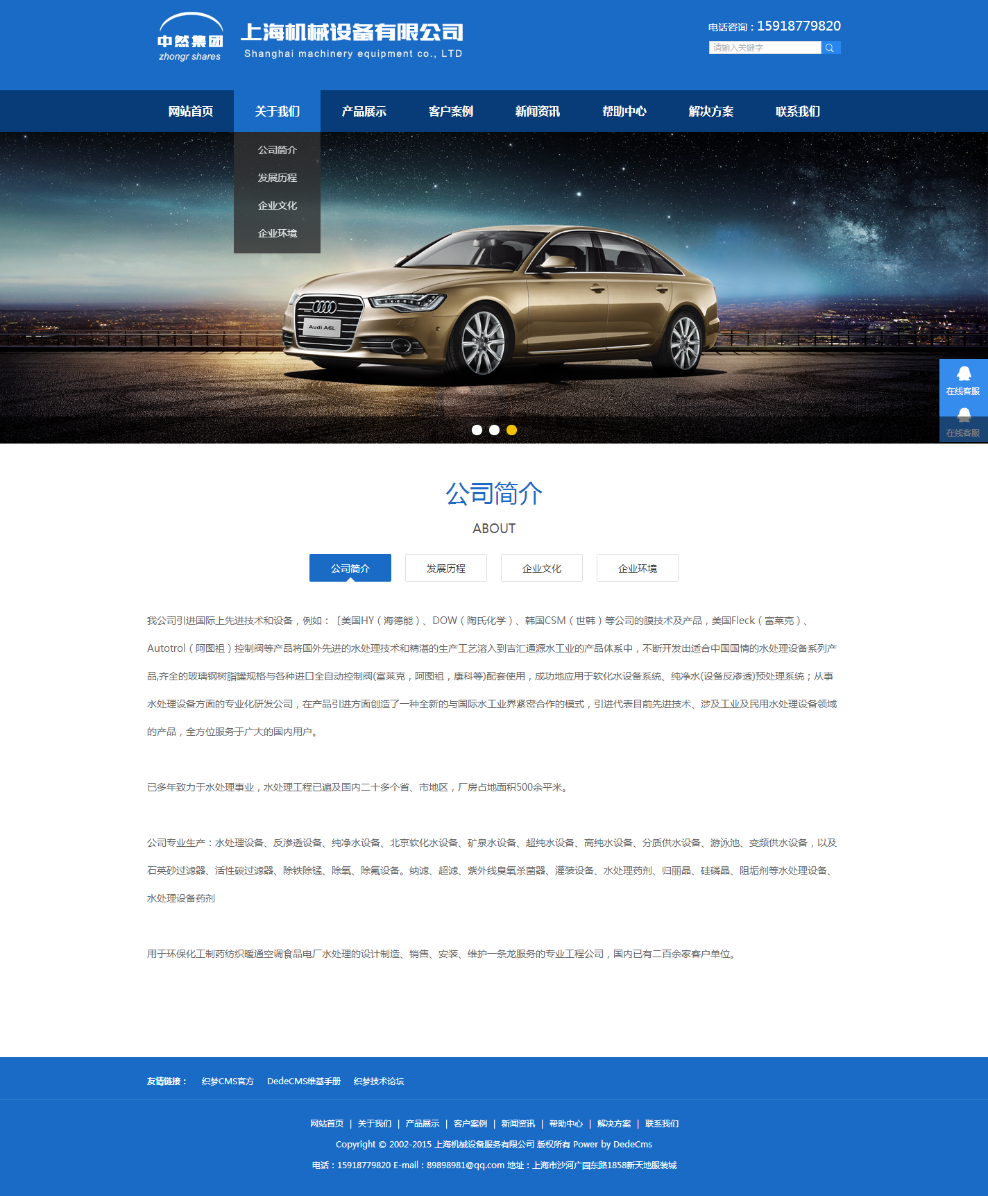Select 发展历程 in the dropdown submenu
This screenshot has height=1196, width=988.
[x=278, y=178]
